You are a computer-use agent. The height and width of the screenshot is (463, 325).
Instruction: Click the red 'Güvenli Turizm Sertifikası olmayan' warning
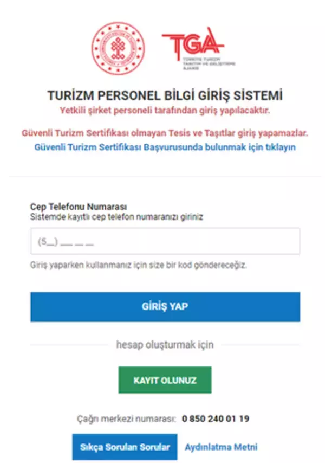165,133
